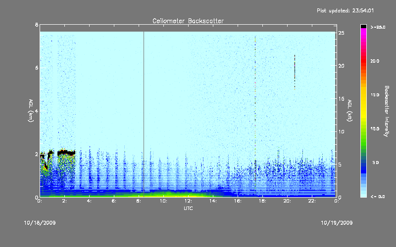The width and height of the screenshot is (396, 247).
Task: Click the ">=25.0" colorbar label
Action: point(378,27)
